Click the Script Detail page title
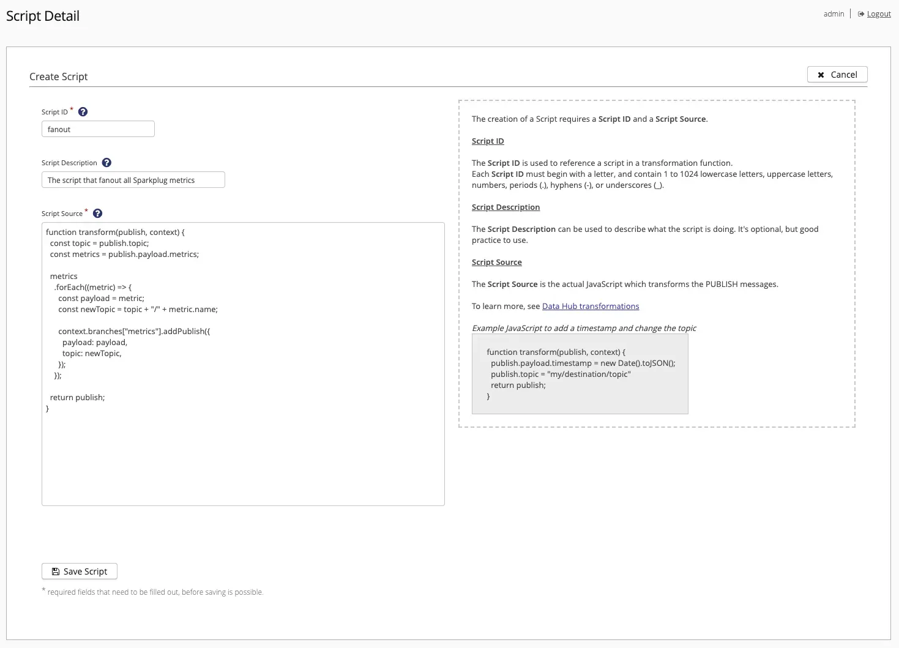Image resolution: width=899 pixels, height=648 pixels. pyautogui.click(x=43, y=16)
